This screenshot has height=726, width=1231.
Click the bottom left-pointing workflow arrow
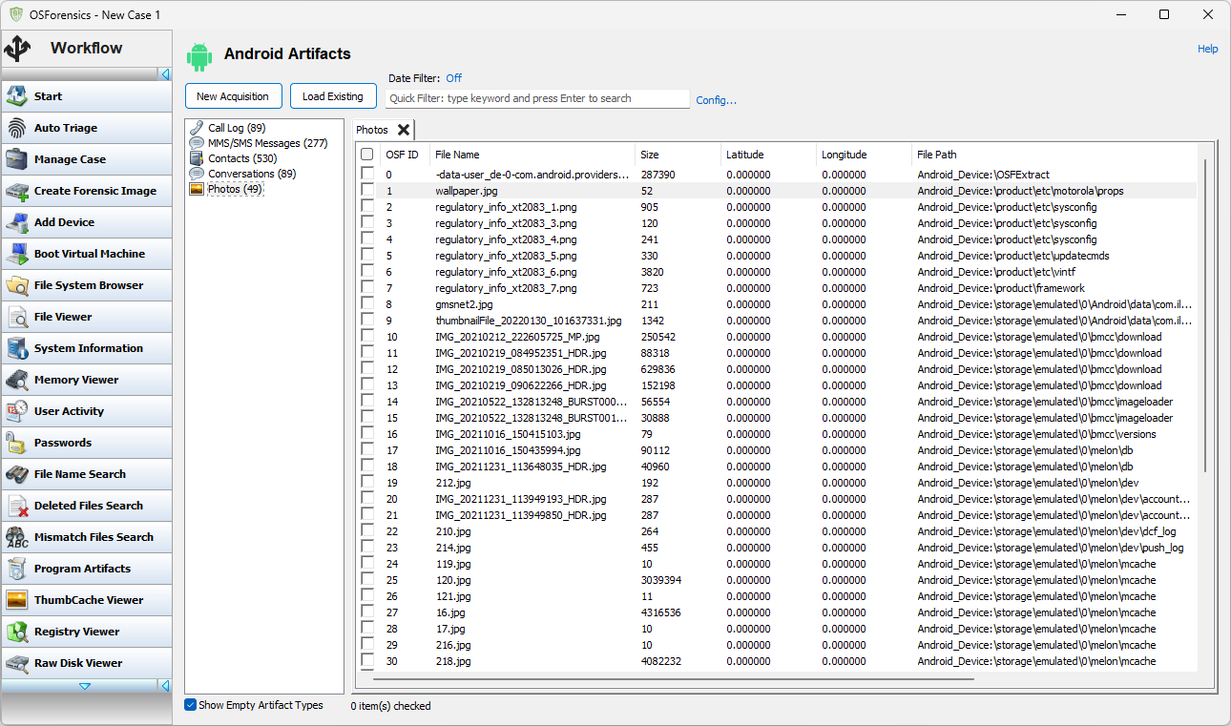[165, 686]
